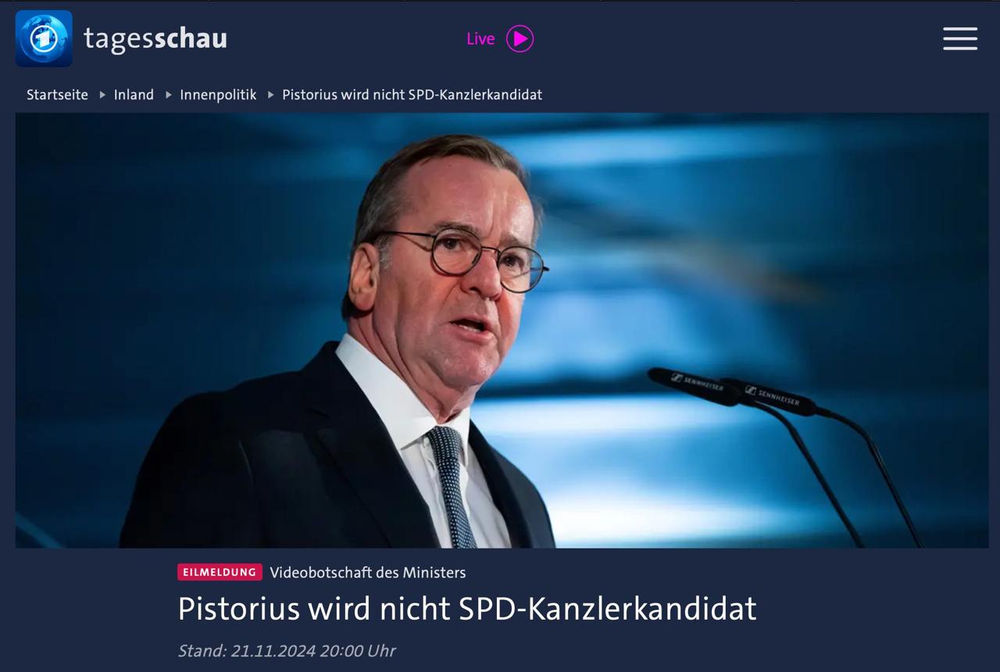Click the pink Live label
Screen dimensions: 1000x672
[480, 38]
